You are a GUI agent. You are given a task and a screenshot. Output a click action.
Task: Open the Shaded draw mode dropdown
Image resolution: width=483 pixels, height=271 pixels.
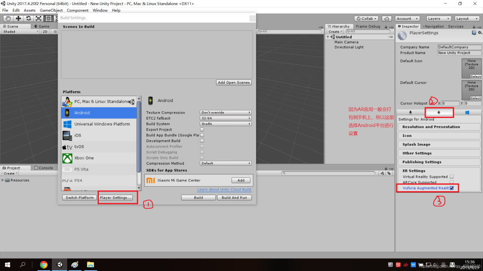pyautogui.click(x=21, y=32)
